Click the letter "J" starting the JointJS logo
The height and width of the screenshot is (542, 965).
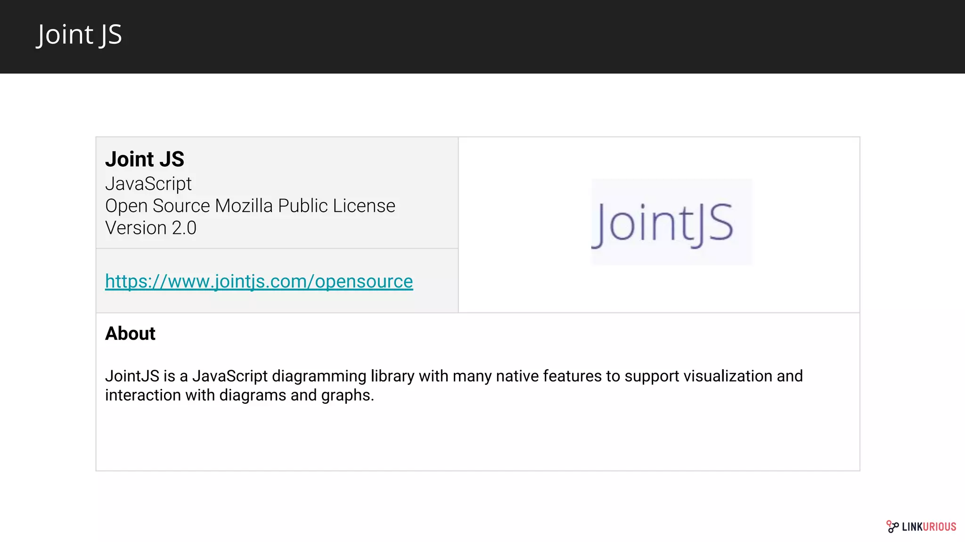[599, 225]
